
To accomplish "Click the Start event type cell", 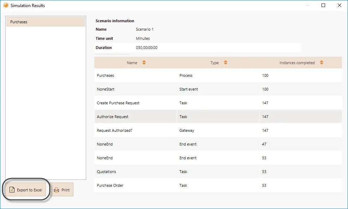I will (x=218, y=89).
